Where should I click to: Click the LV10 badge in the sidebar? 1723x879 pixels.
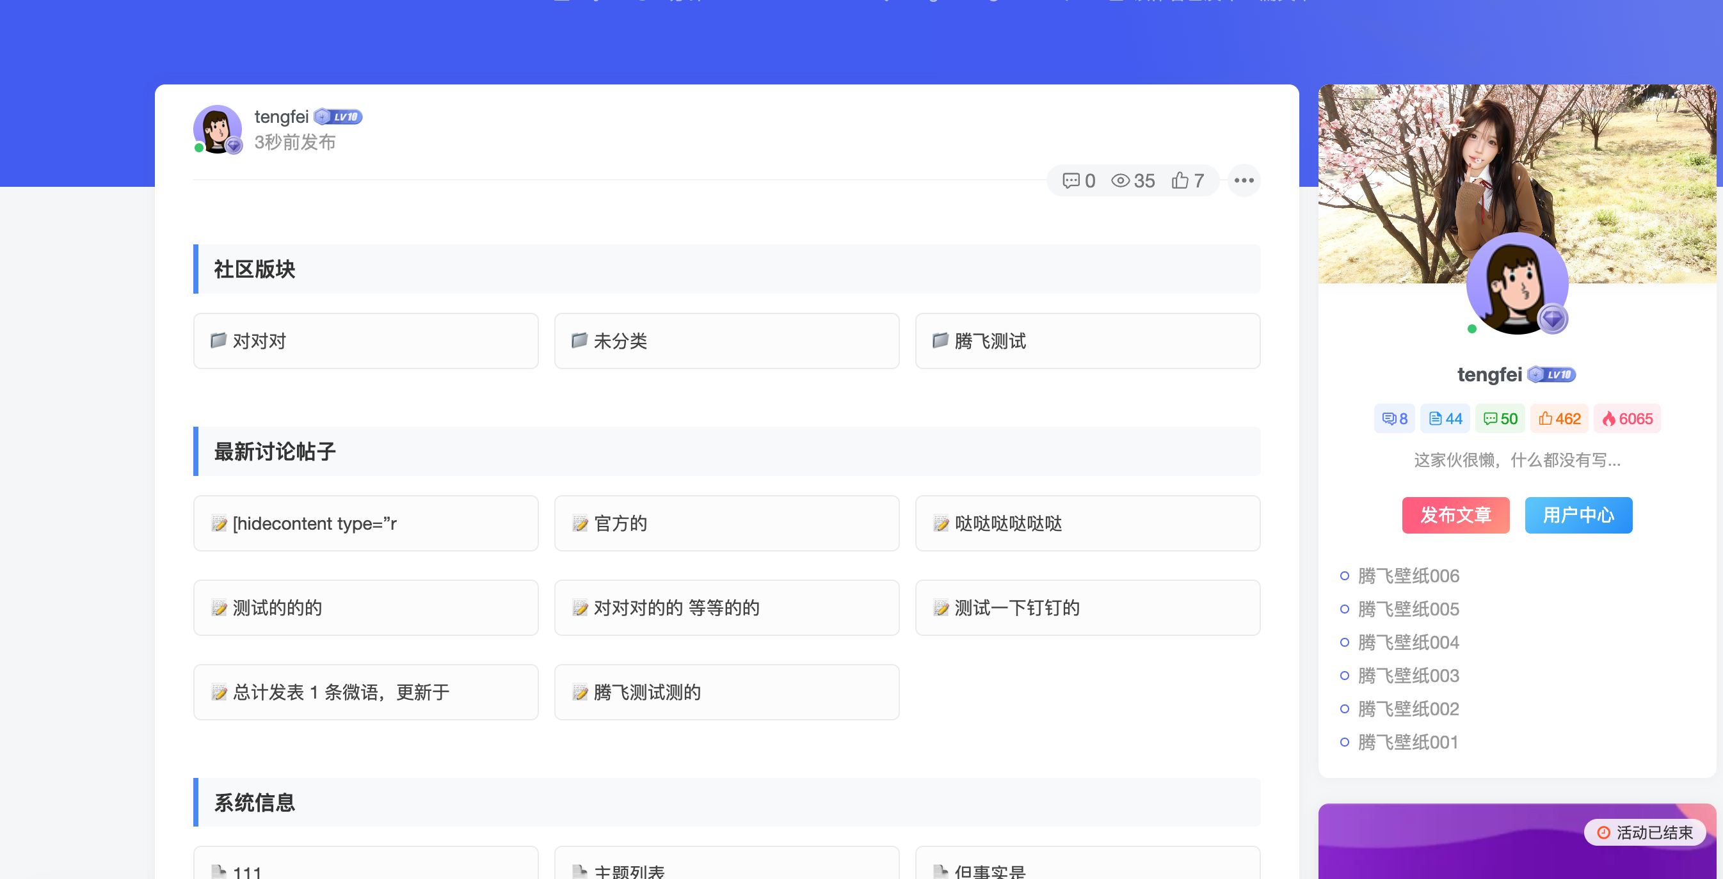point(1551,374)
